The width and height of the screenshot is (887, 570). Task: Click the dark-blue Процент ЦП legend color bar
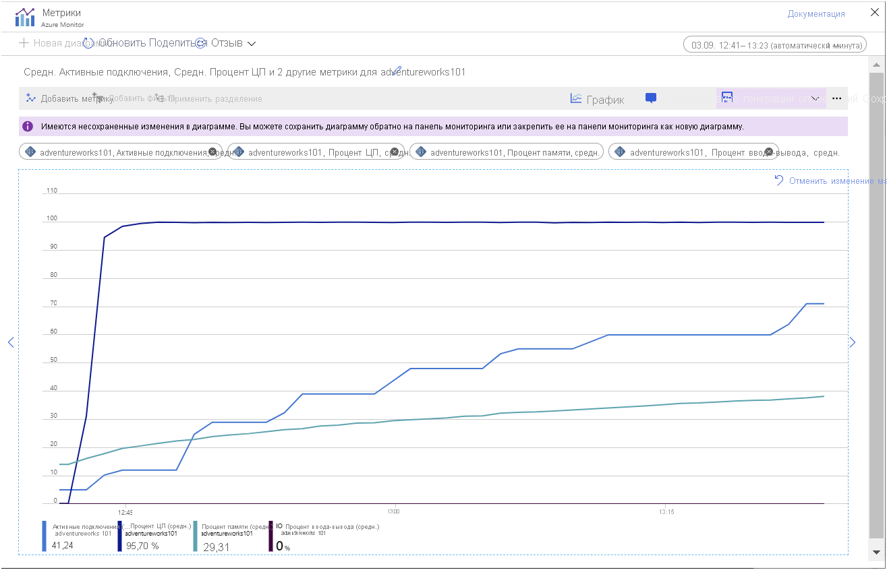coord(119,536)
